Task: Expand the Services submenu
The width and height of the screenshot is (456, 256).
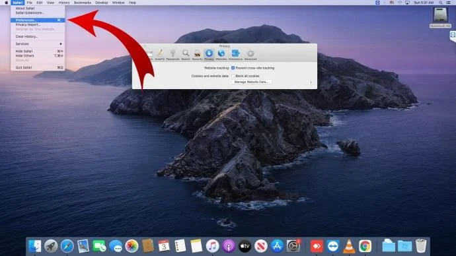Action: pos(38,44)
